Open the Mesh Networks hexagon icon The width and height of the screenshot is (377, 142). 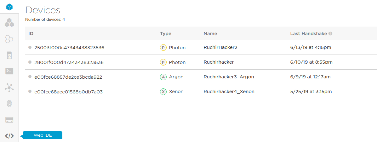9,39
